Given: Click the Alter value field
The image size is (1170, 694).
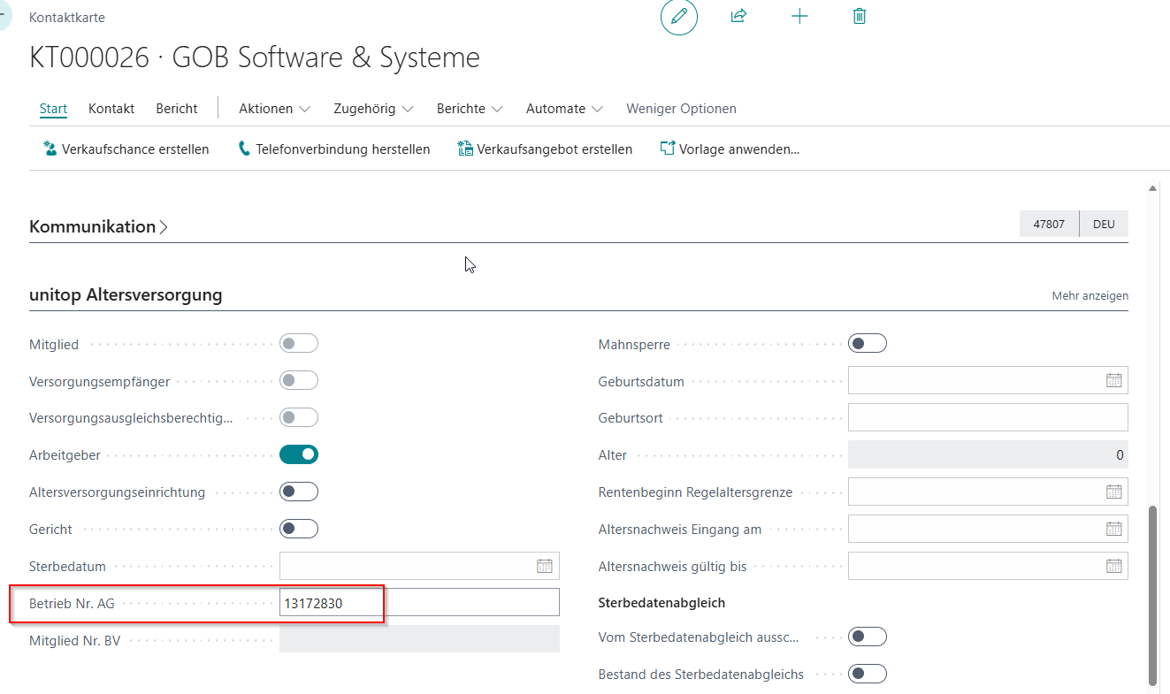Looking at the screenshot, I should (x=988, y=454).
